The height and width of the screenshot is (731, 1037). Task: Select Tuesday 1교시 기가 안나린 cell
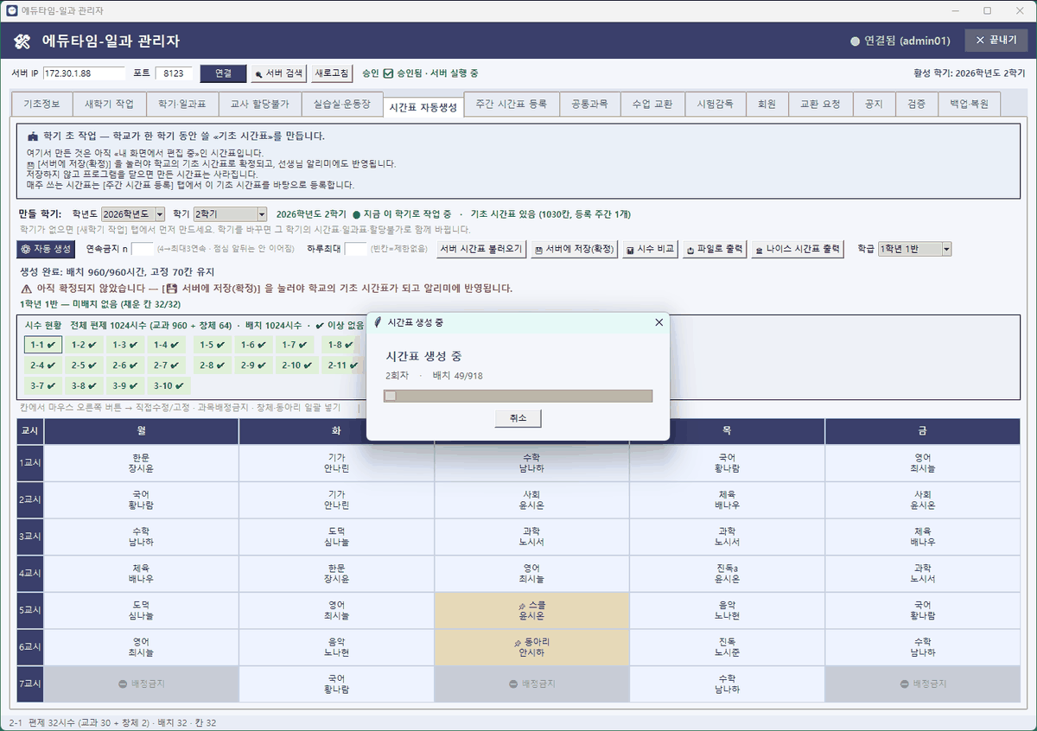point(337,462)
